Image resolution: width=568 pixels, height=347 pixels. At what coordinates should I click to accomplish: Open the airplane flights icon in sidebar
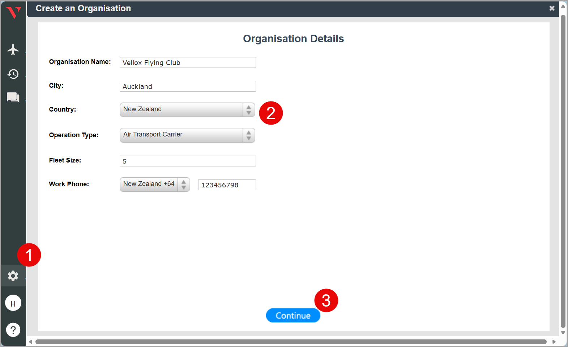click(13, 49)
